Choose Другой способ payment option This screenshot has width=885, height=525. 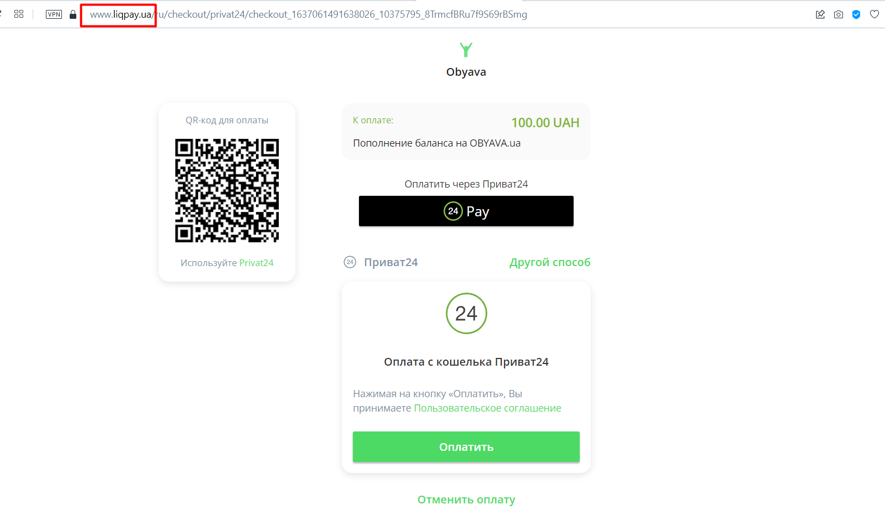click(x=550, y=262)
